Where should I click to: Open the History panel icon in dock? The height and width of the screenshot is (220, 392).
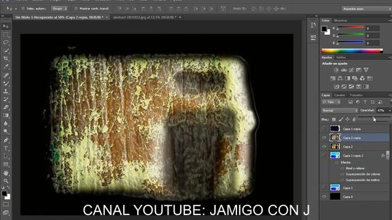pyautogui.click(x=313, y=25)
